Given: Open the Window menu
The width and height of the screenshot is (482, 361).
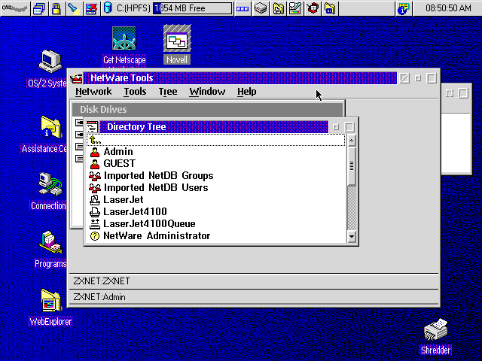Looking at the screenshot, I should click(207, 92).
